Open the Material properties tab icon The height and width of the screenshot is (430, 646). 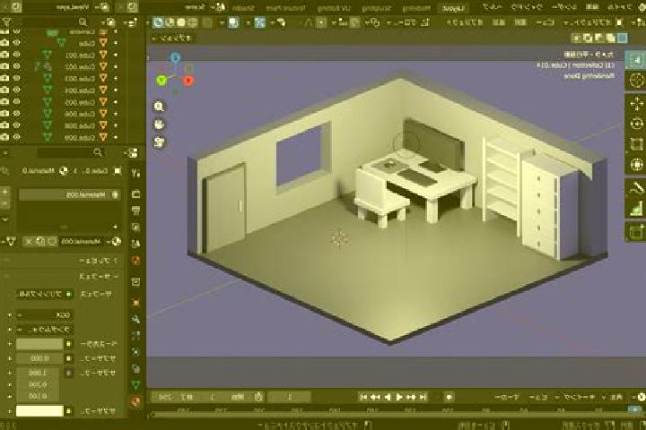(x=135, y=401)
